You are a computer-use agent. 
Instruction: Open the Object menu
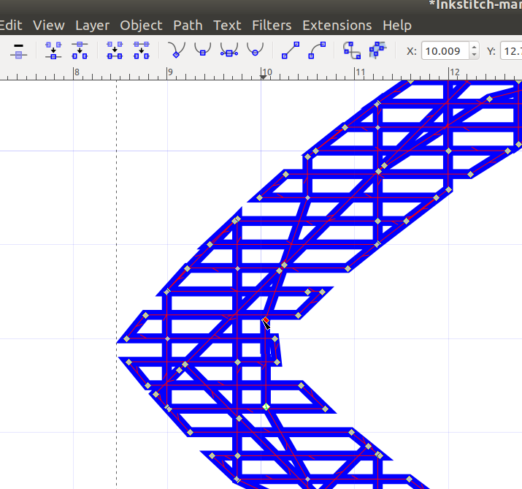click(x=141, y=25)
